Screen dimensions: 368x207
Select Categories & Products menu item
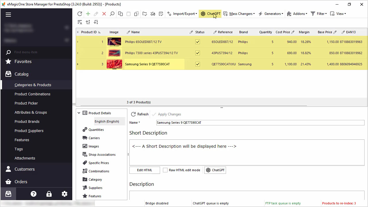pos(33,85)
